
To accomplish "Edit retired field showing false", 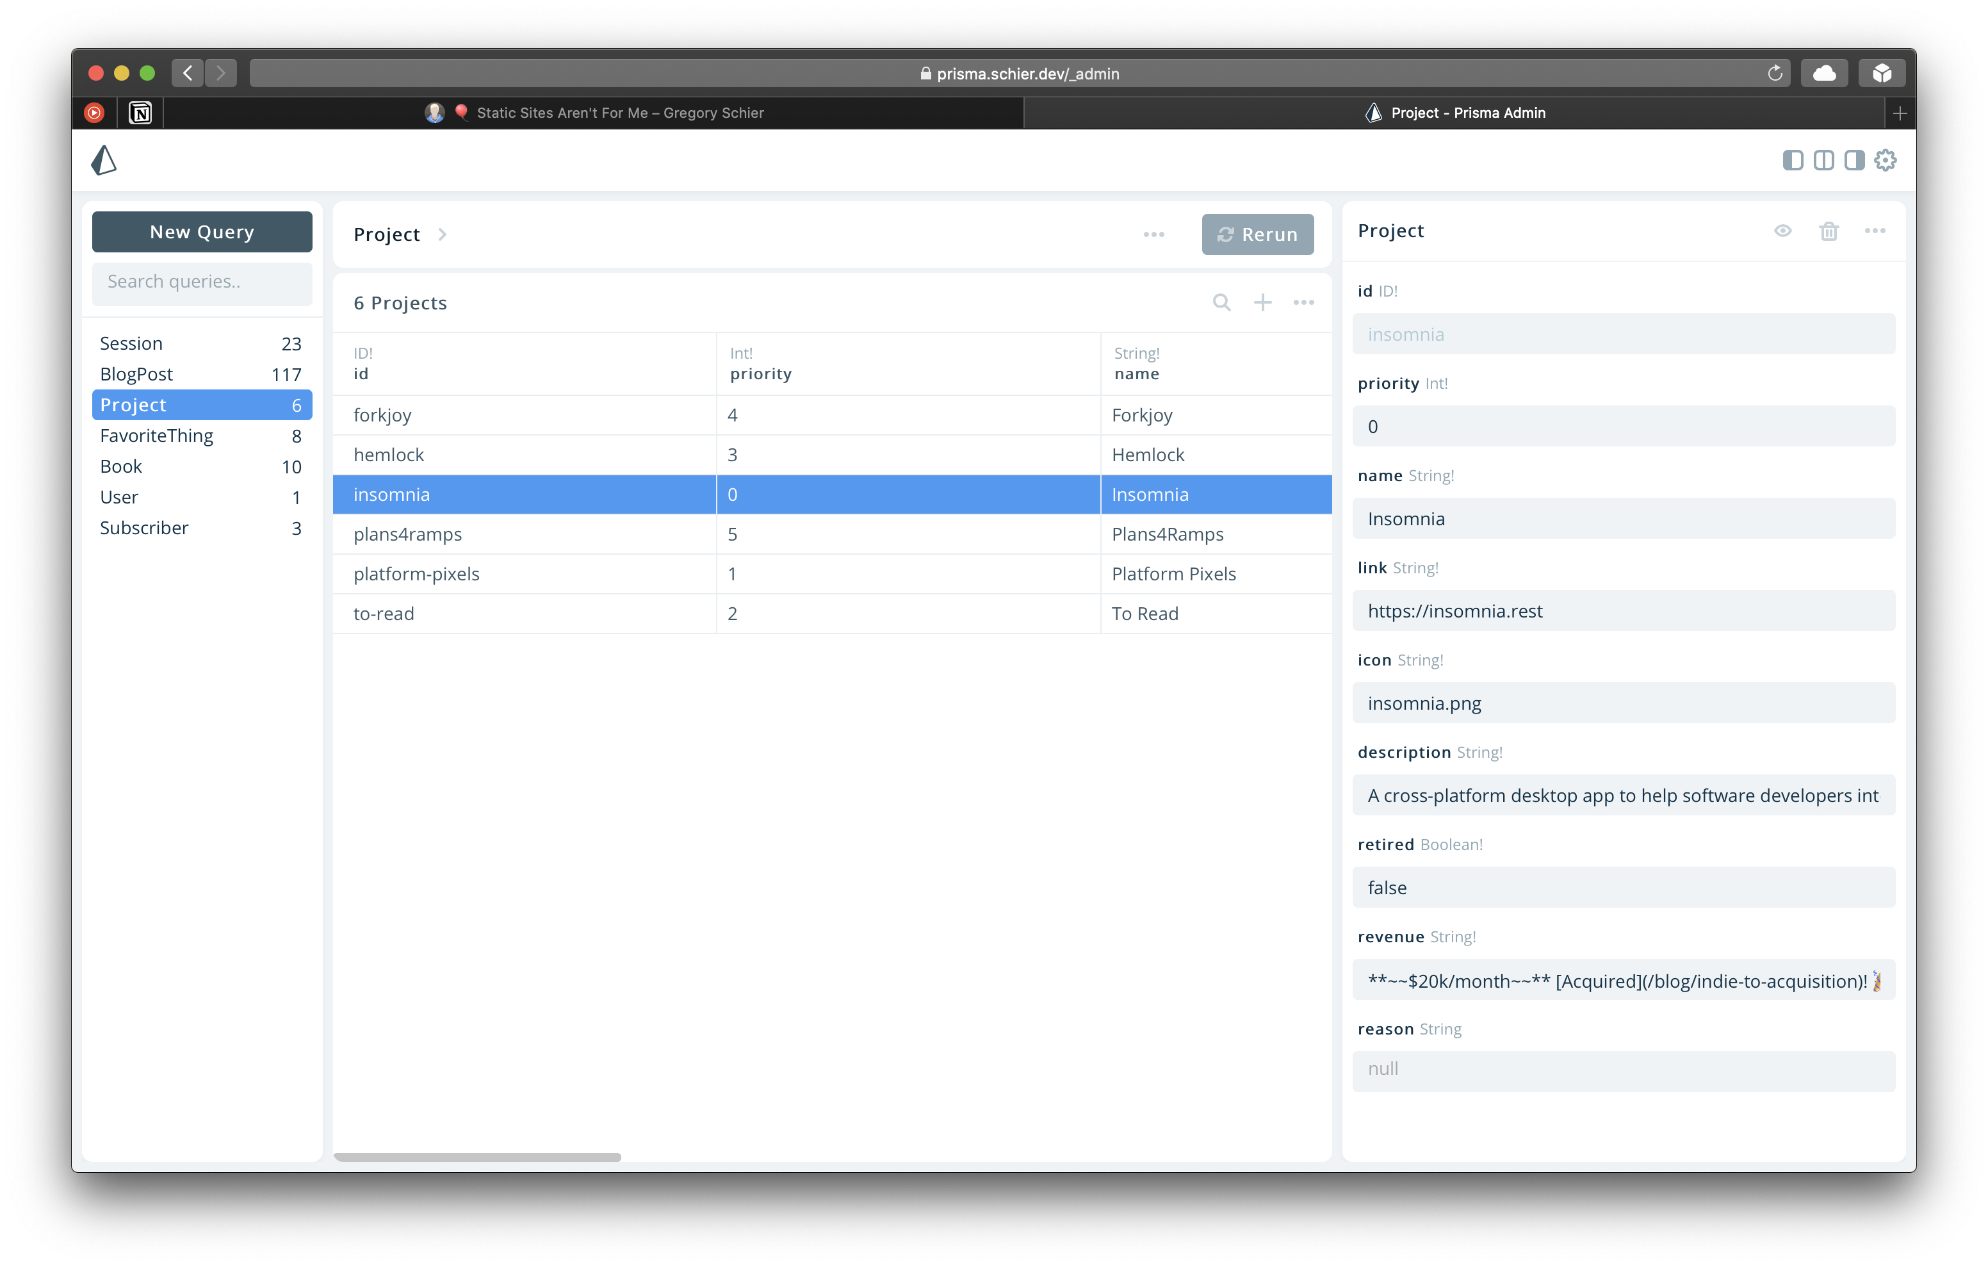I will point(1623,888).
